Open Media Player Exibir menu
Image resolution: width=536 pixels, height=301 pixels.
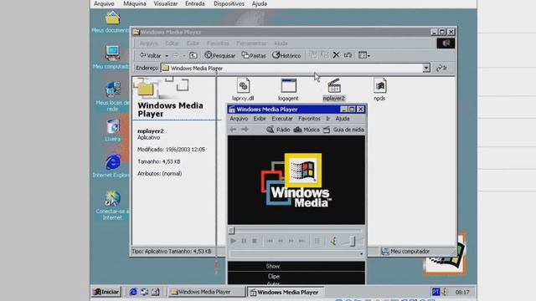[x=260, y=119]
